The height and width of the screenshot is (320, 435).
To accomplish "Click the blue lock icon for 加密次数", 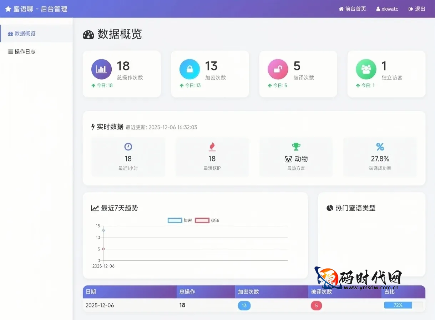I will tap(189, 69).
